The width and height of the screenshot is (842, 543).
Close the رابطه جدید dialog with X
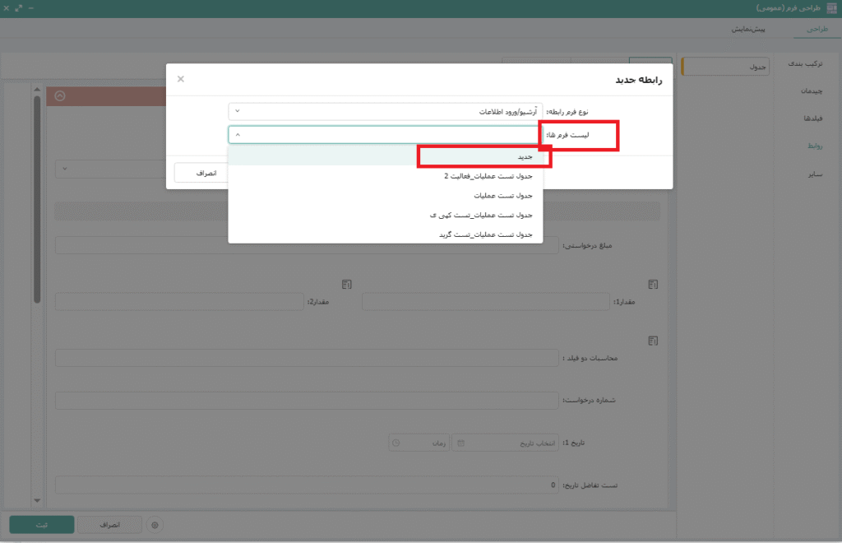(x=181, y=79)
